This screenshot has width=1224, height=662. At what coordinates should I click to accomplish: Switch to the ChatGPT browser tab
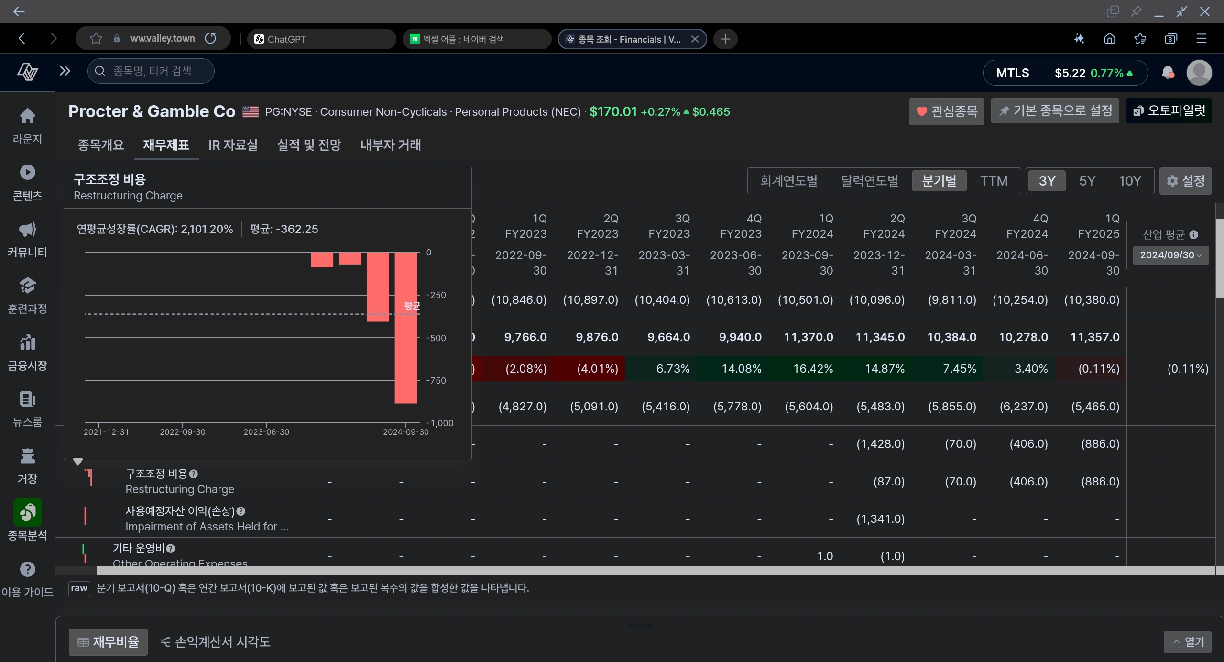pos(322,39)
